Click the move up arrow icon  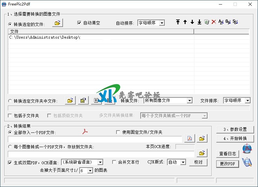click(x=185, y=22)
